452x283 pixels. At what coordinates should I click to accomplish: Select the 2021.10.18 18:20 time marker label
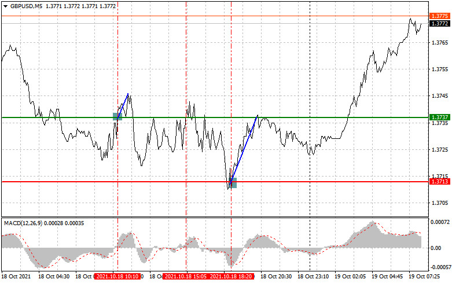click(231, 277)
